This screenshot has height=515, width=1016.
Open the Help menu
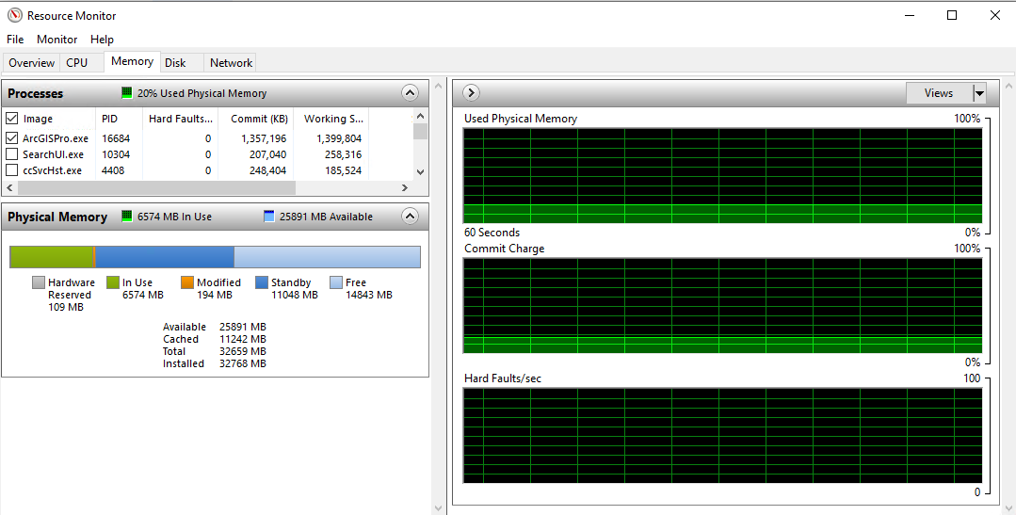click(x=102, y=40)
